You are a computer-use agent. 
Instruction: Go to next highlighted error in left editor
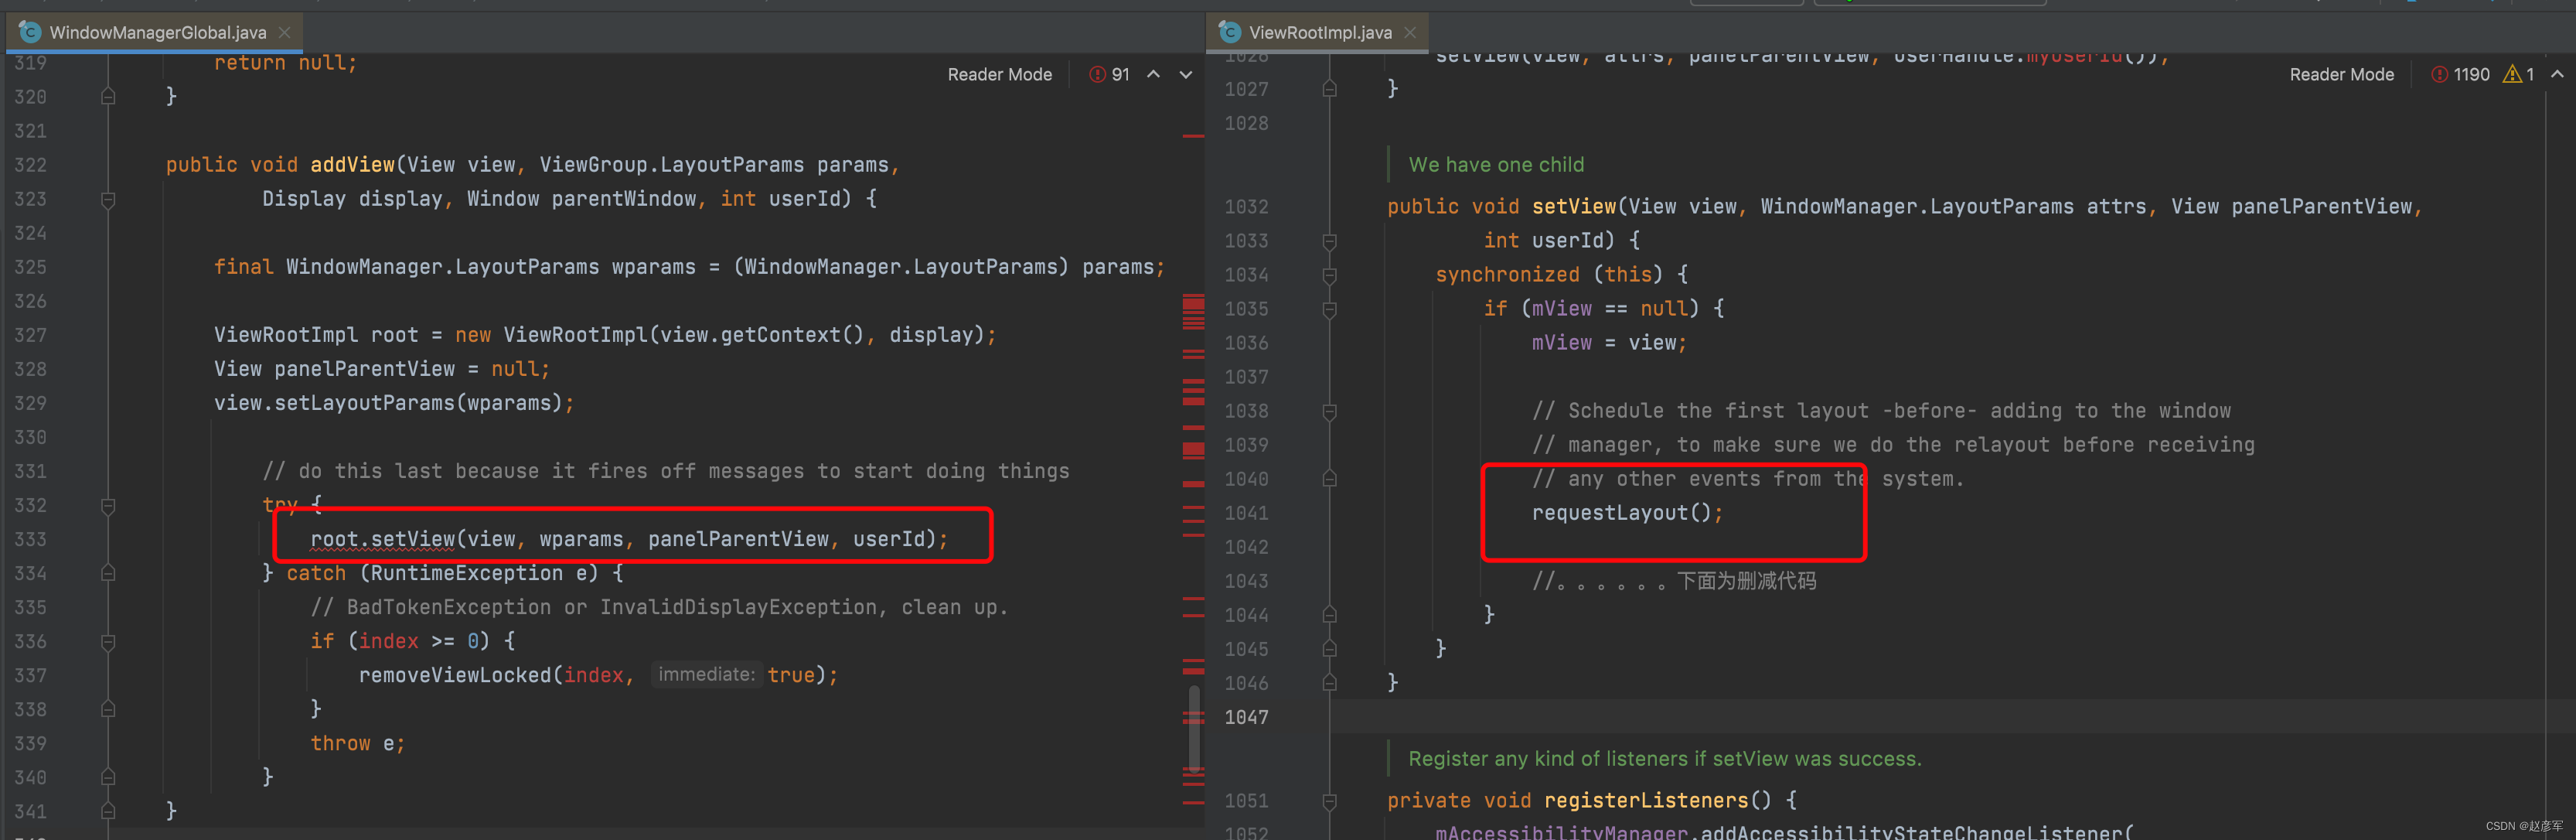point(1186,74)
